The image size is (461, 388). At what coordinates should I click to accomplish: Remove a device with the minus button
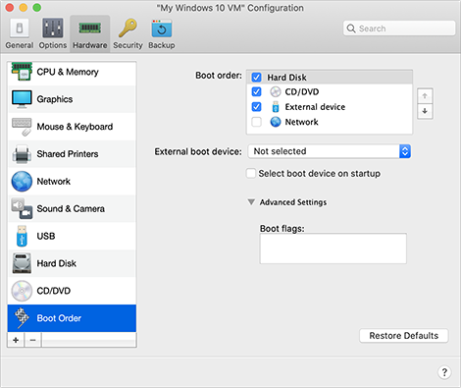pyautogui.click(x=32, y=340)
